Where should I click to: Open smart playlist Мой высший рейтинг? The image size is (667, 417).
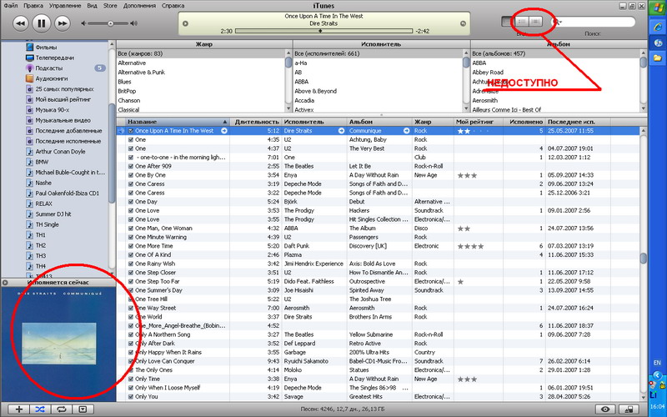63,99
